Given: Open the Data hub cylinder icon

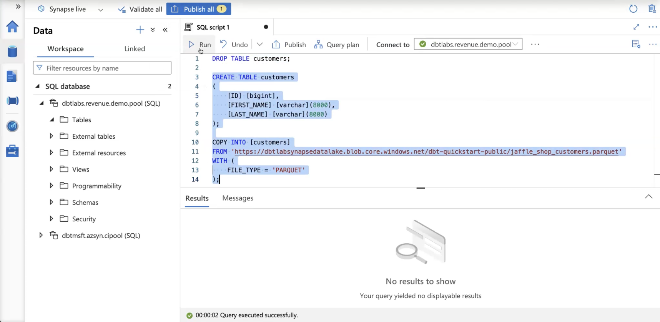Looking at the screenshot, I should pyautogui.click(x=12, y=51).
